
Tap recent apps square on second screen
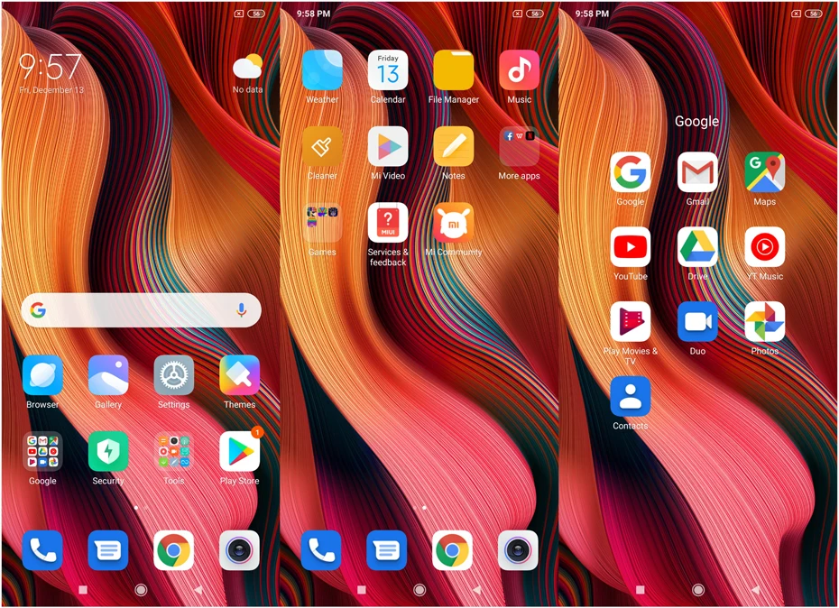362,590
